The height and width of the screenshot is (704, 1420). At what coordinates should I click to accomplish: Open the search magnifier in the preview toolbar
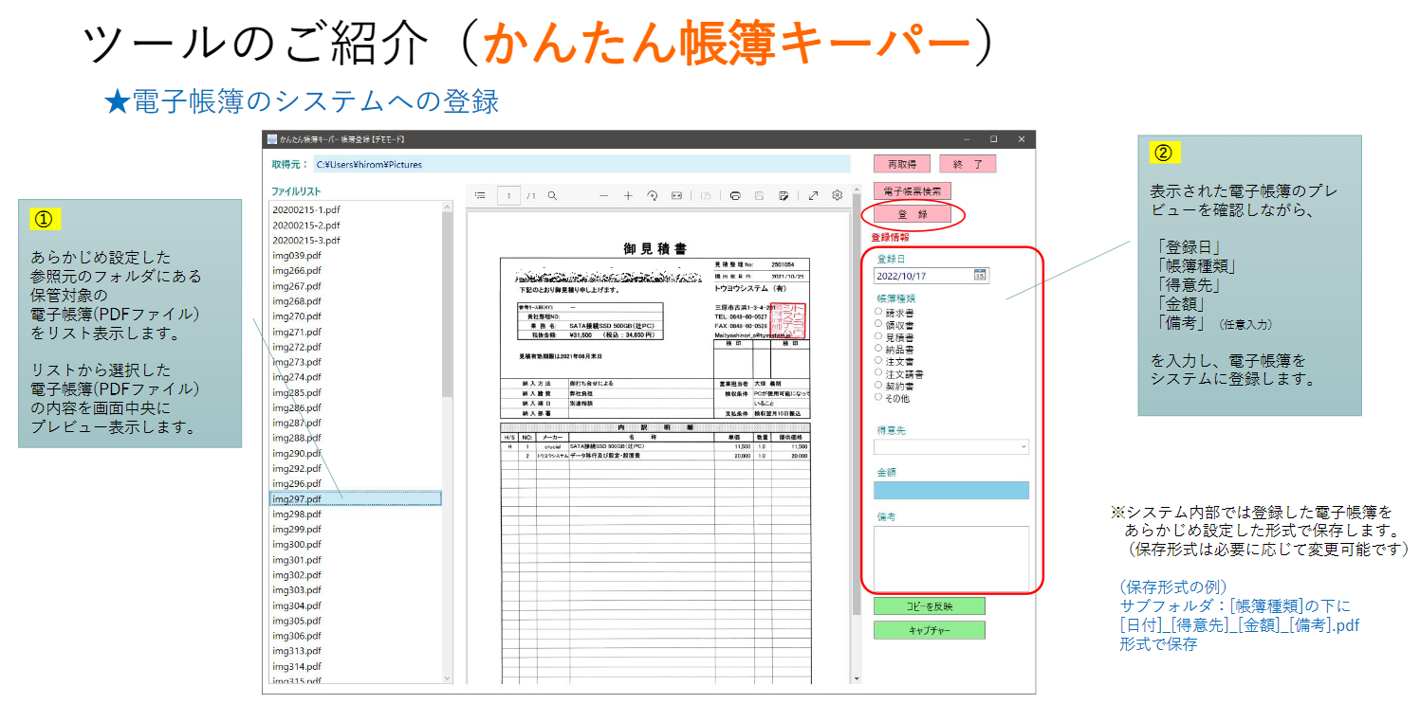click(x=552, y=195)
